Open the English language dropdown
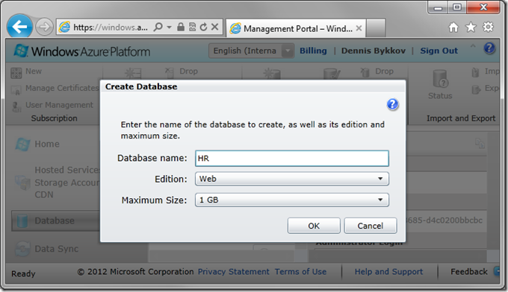The height and width of the screenshot is (292, 508). point(252,51)
